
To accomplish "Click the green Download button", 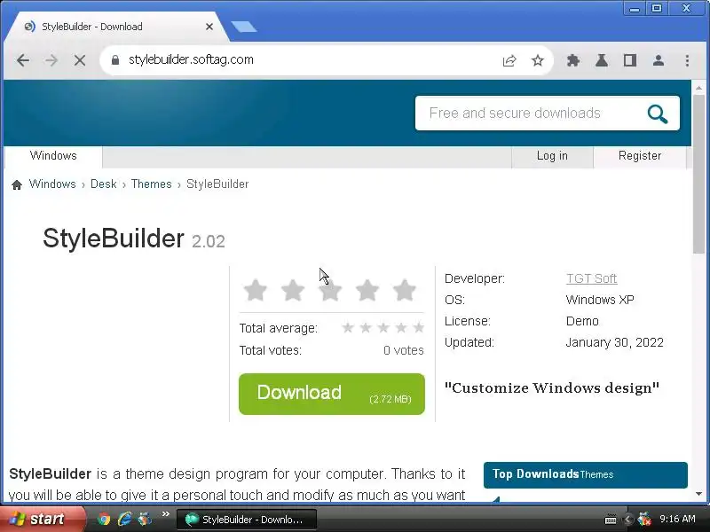I will (331, 394).
